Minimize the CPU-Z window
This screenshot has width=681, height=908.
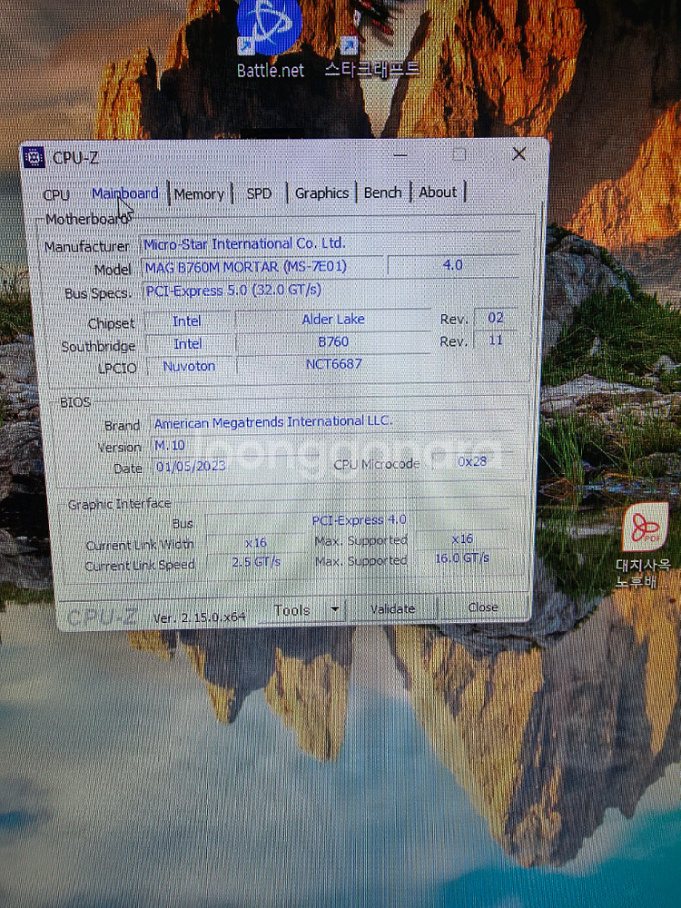[x=400, y=154]
